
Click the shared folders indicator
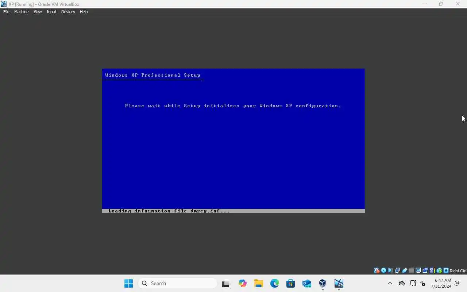pyautogui.click(x=412, y=270)
